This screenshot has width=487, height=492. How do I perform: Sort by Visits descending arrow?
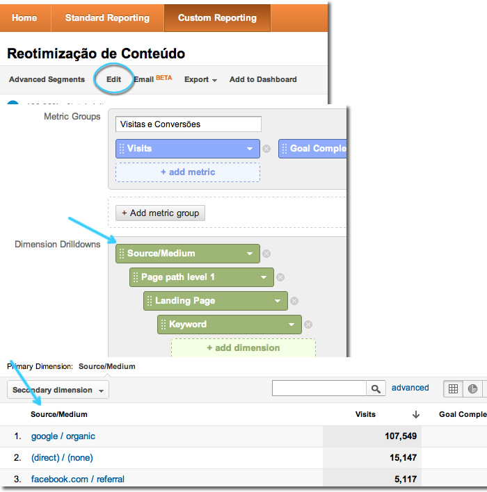click(416, 415)
